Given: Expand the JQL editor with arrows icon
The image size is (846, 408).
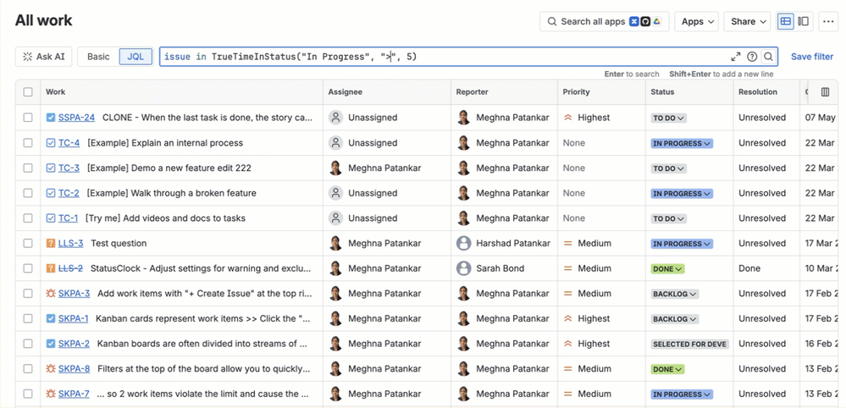Looking at the screenshot, I should click(735, 57).
